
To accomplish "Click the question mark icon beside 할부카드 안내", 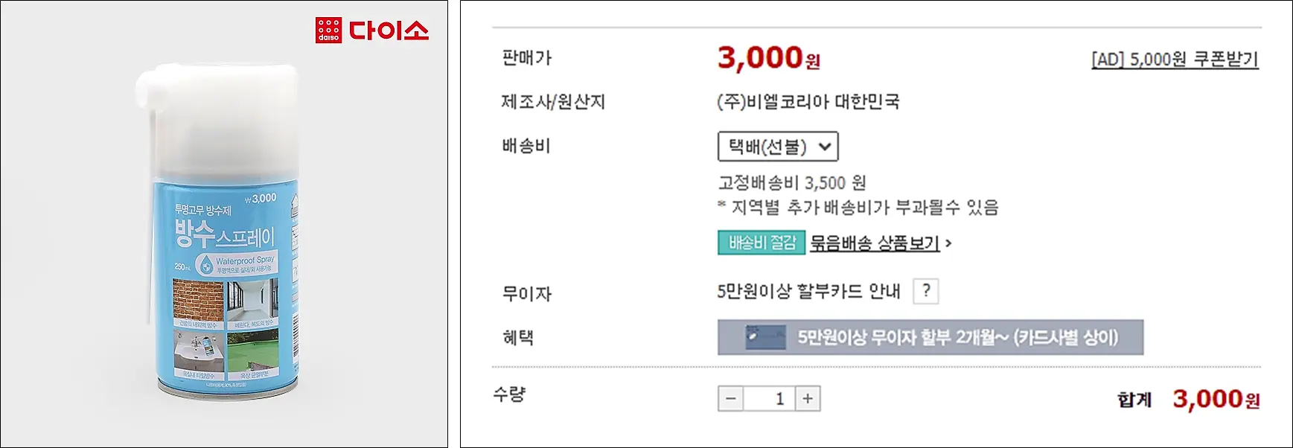I will point(925,292).
